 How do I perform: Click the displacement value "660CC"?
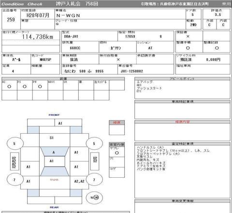(x=75, y=48)
